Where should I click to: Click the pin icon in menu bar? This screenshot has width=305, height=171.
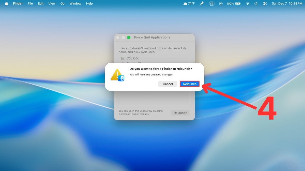[202, 4]
